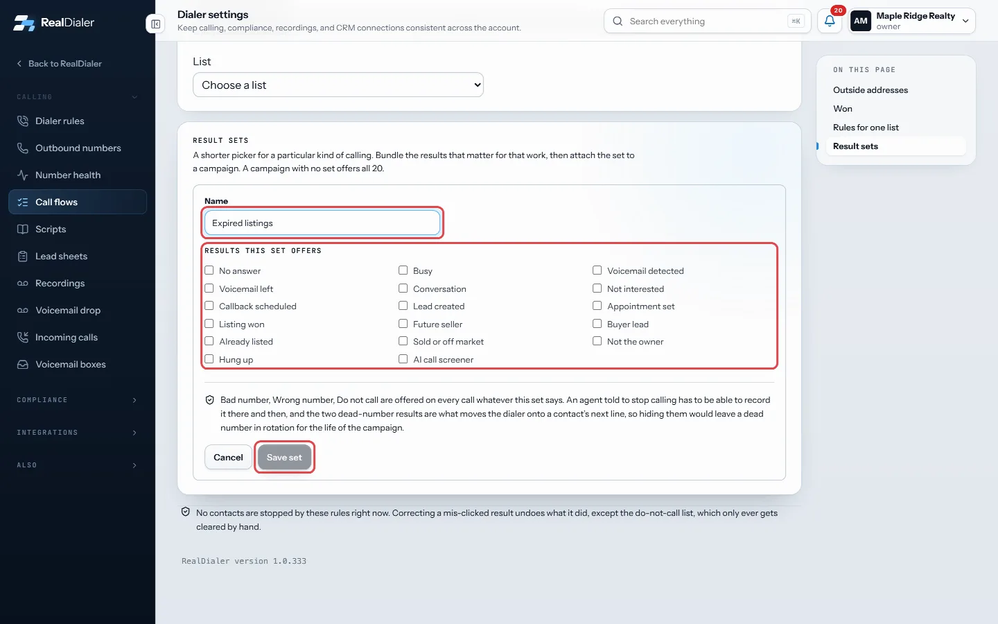Expand the Integrations sidebar section
This screenshot has width=998, height=624.
pyautogui.click(x=78, y=433)
